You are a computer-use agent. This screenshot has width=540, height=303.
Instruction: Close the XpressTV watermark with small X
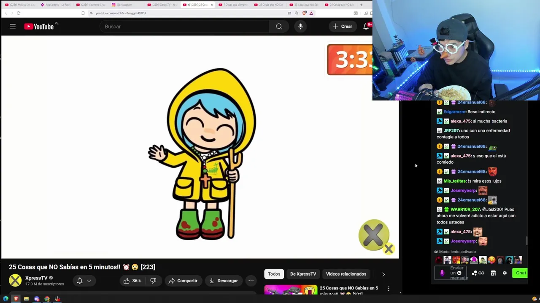click(389, 249)
